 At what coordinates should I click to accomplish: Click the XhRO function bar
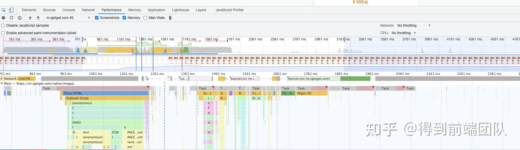coord(107,123)
